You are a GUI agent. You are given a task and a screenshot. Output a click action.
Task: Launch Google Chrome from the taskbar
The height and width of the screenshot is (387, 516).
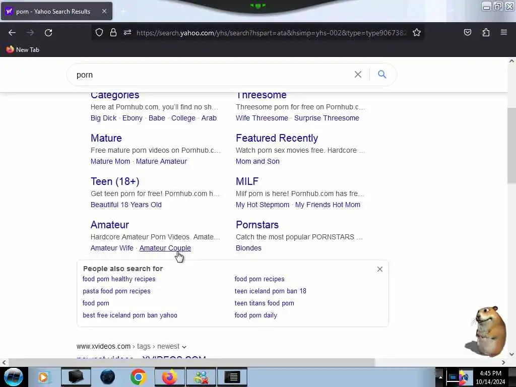point(138,377)
